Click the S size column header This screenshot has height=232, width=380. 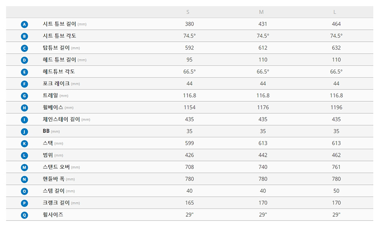[188, 12]
